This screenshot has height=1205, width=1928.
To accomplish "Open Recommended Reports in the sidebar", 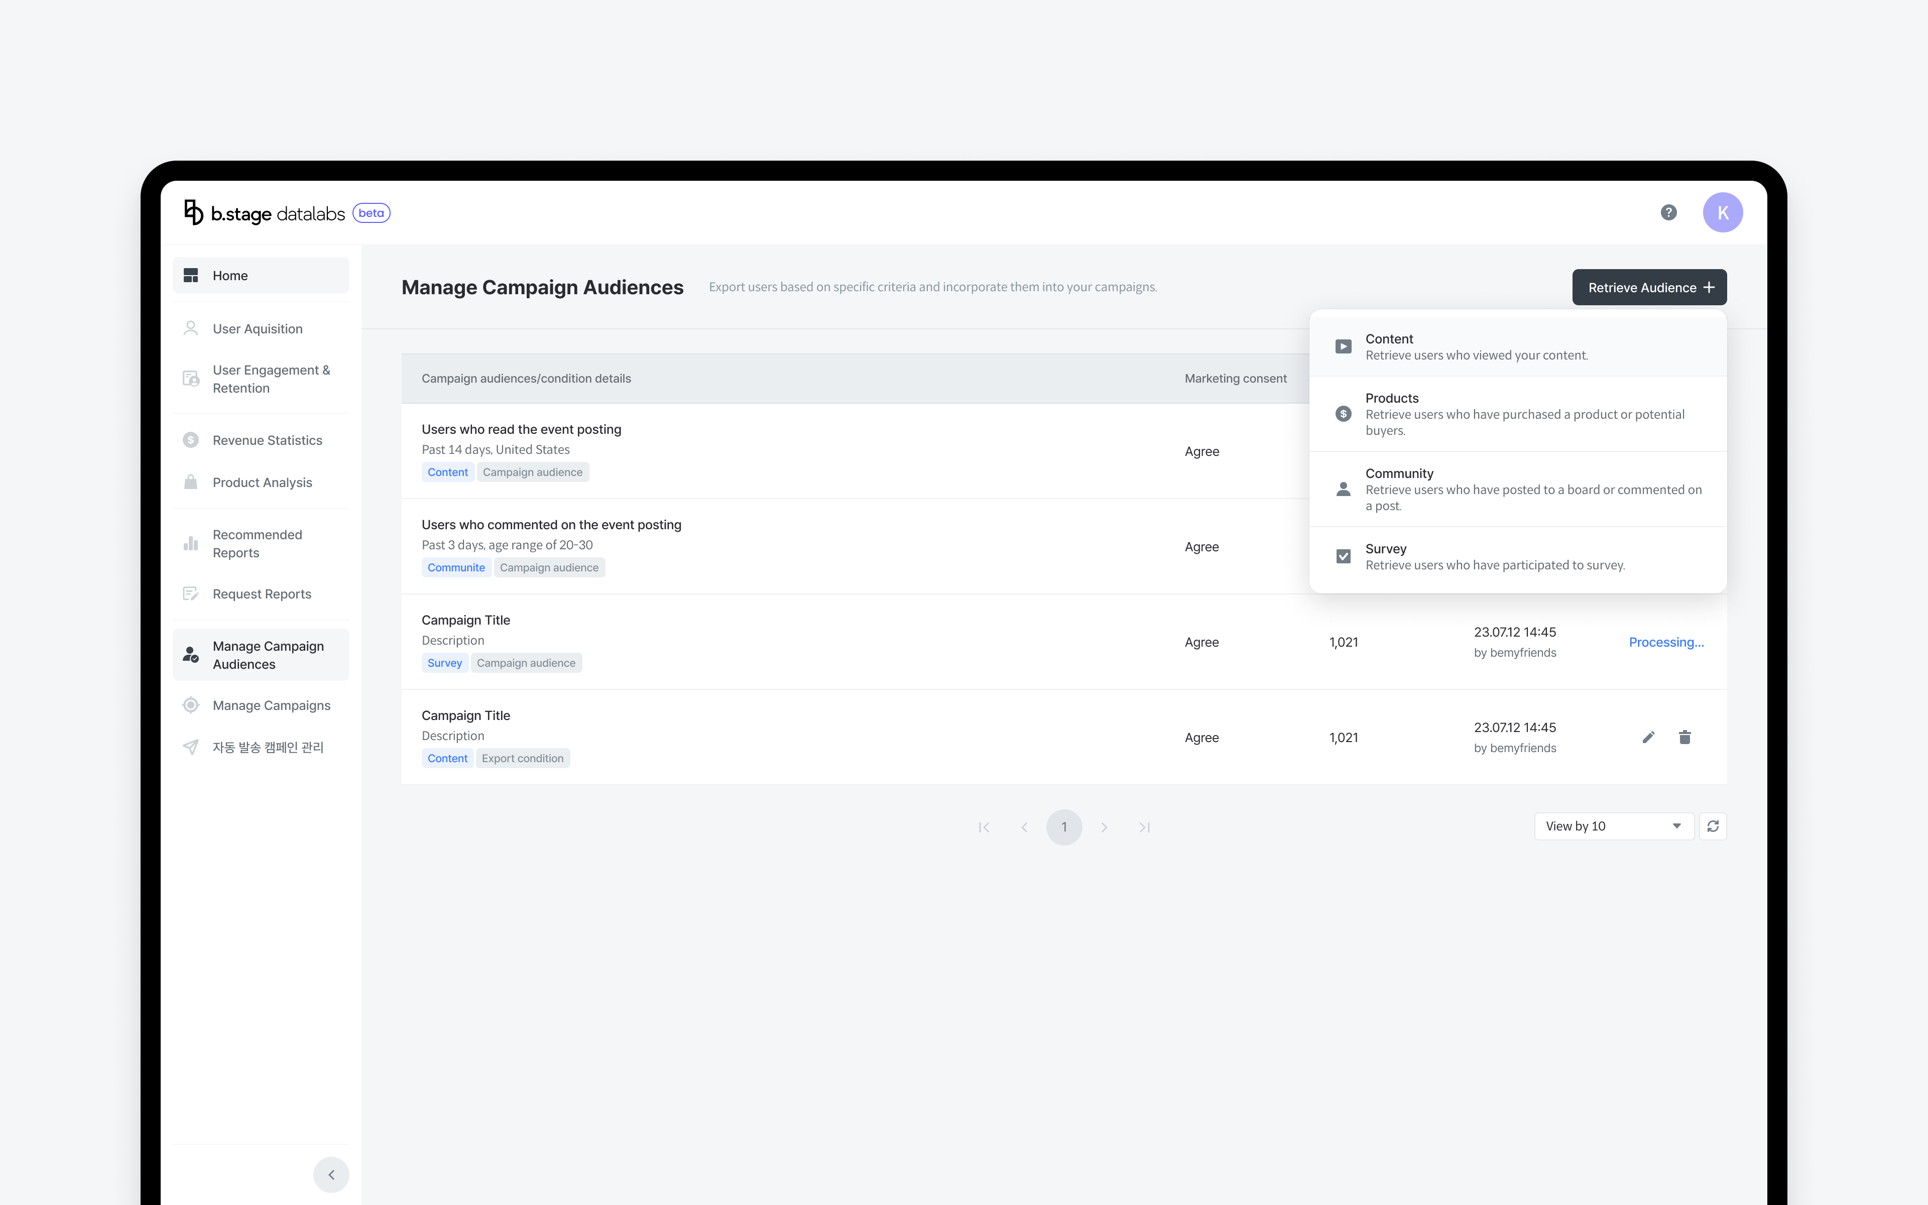I will point(261,544).
